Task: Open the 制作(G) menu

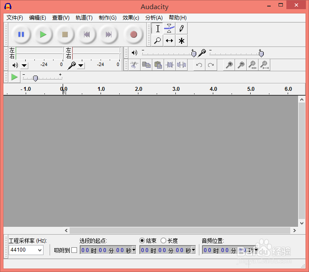Action: pyautogui.click(x=107, y=18)
